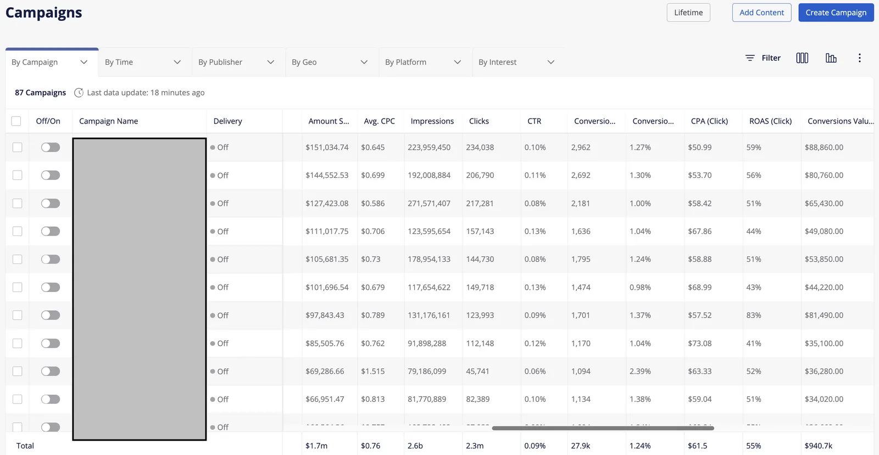Click the conversion rate 2.39%

(x=640, y=371)
